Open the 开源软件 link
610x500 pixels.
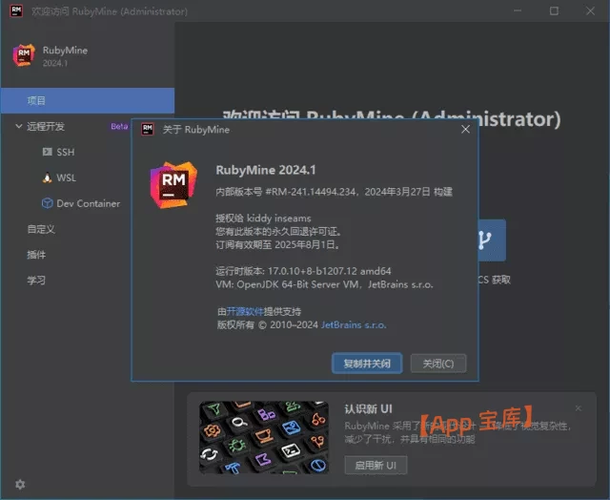click(245, 311)
